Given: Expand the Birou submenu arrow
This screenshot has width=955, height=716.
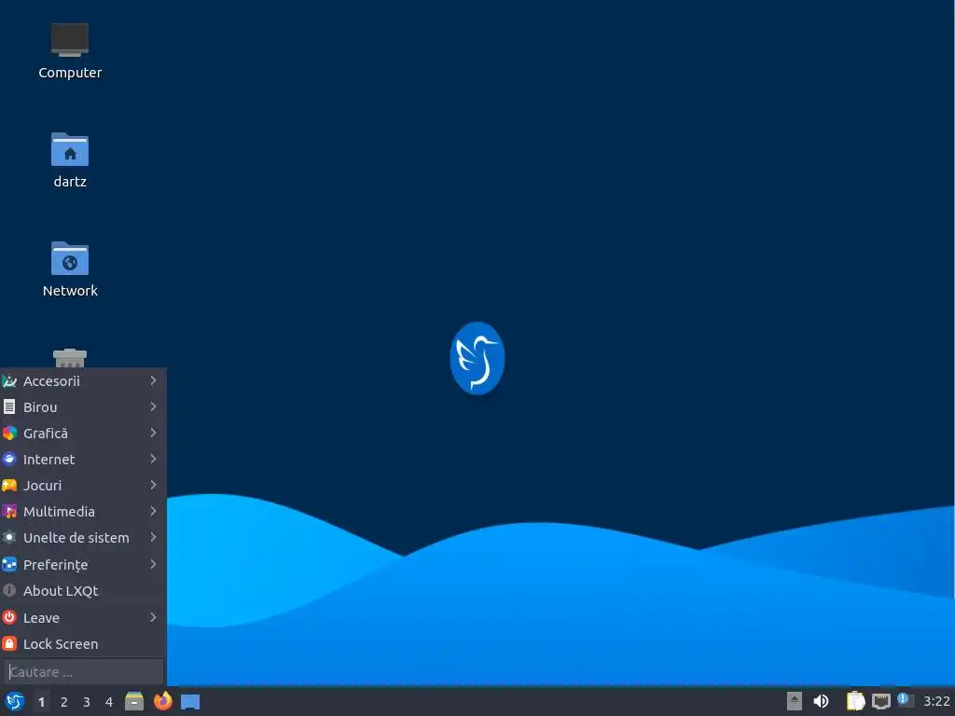Looking at the screenshot, I should (154, 406).
